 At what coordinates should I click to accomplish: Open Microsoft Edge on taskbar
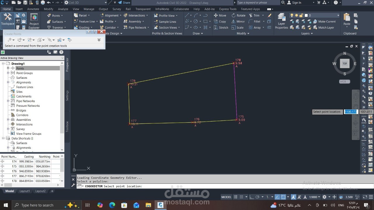[112, 205]
